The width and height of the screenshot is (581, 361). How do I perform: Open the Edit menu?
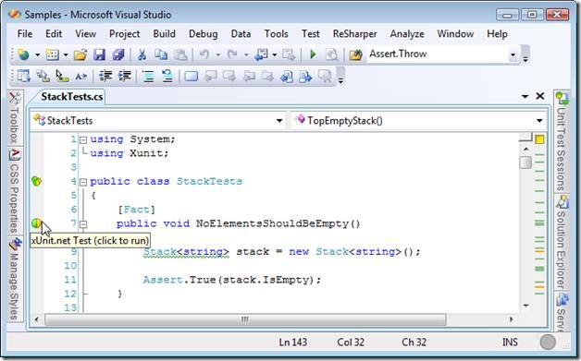[x=54, y=33]
